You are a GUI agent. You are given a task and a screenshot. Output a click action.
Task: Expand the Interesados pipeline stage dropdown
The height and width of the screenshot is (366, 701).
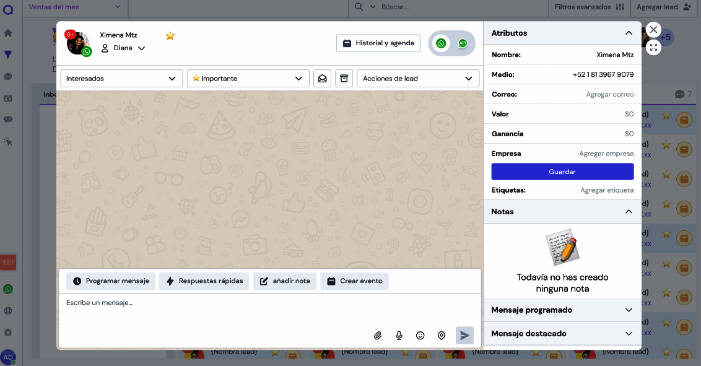click(121, 78)
